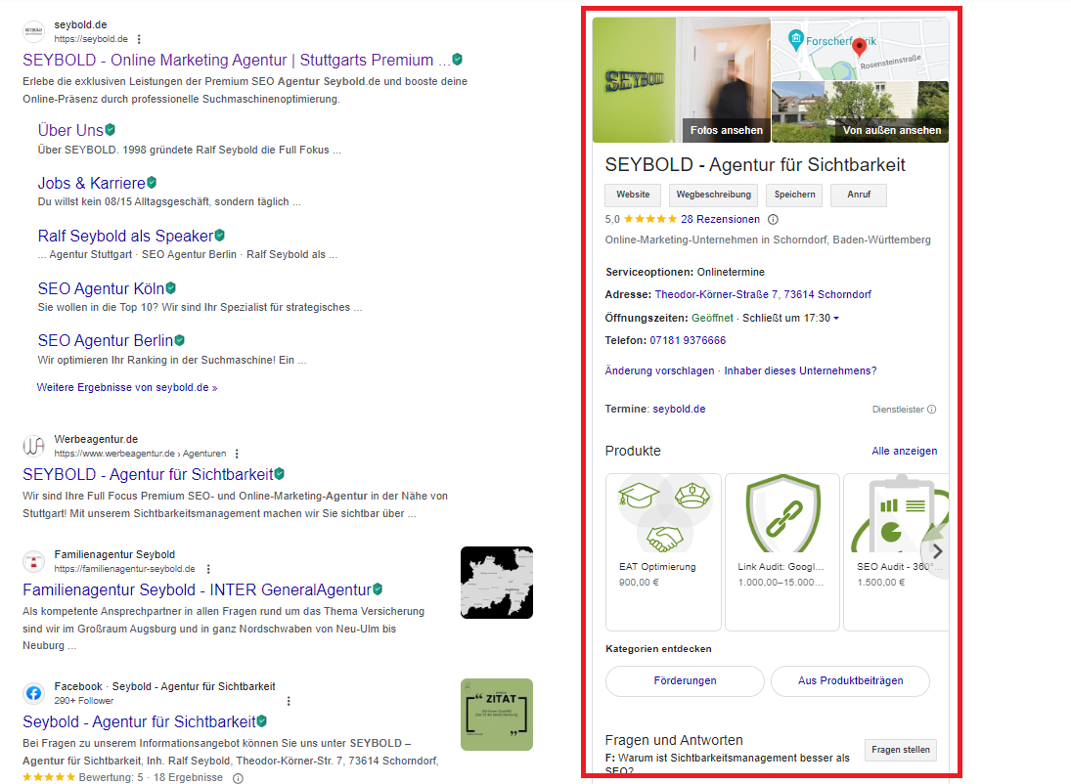Open SEO Audit - 360° product card
The width and height of the screenshot is (1071, 784).
click(896, 551)
